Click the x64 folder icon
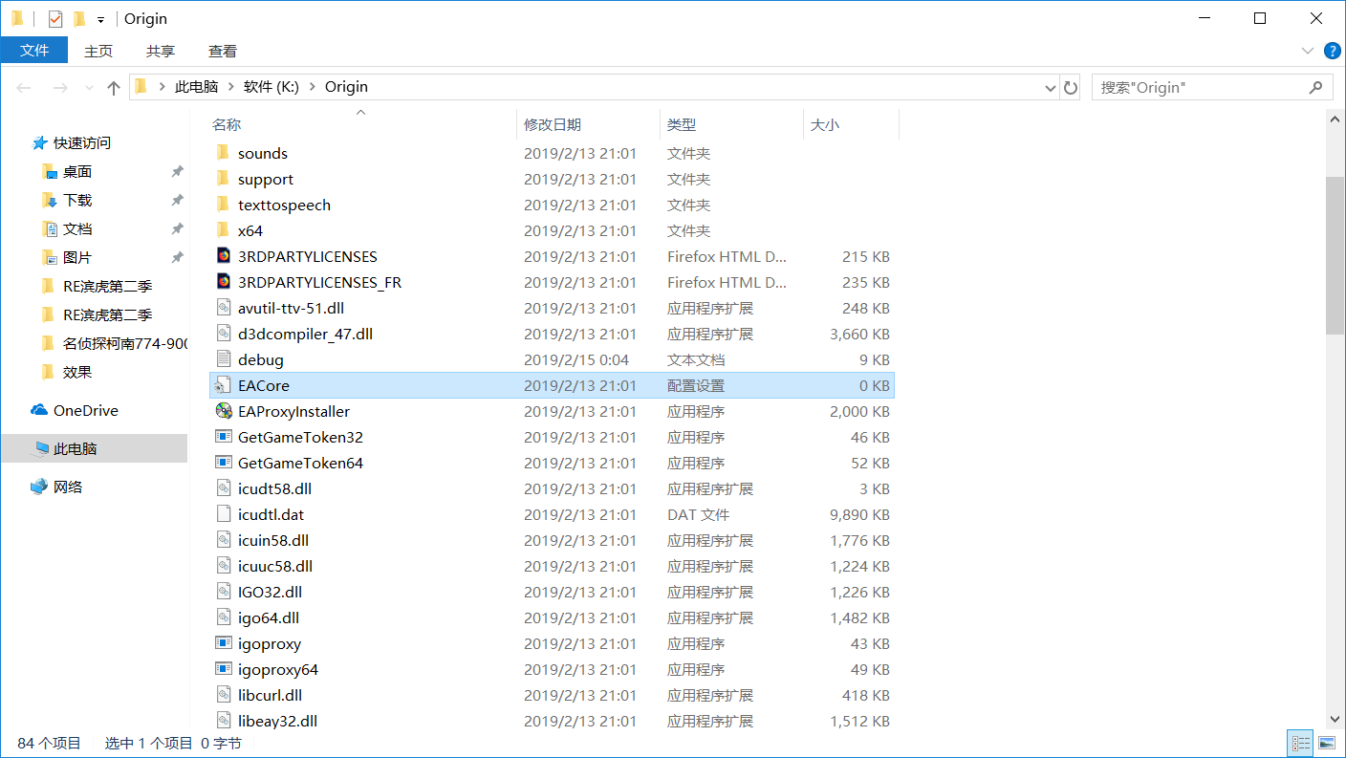This screenshot has width=1346, height=758. 223,230
